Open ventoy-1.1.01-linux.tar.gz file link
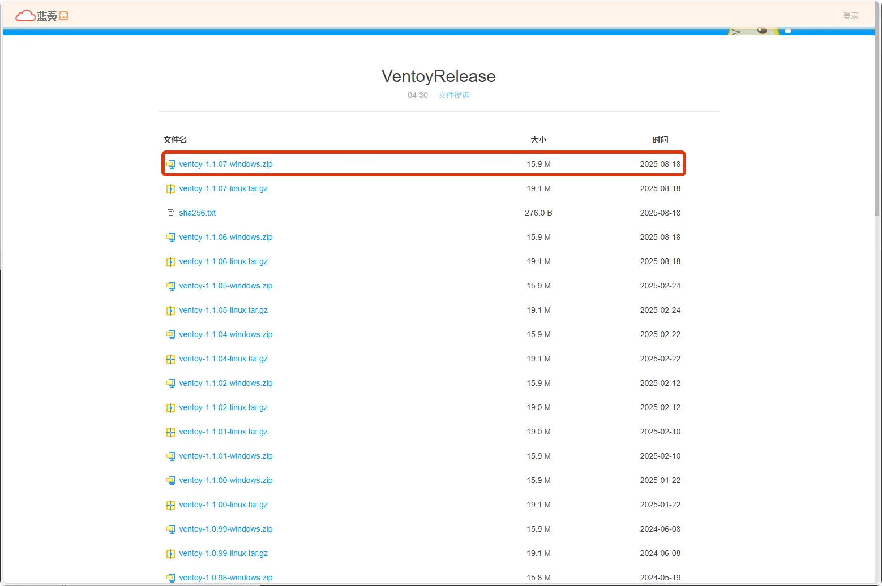Image resolution: width=882 pixels, height=586 pixels. click(223, 432)
